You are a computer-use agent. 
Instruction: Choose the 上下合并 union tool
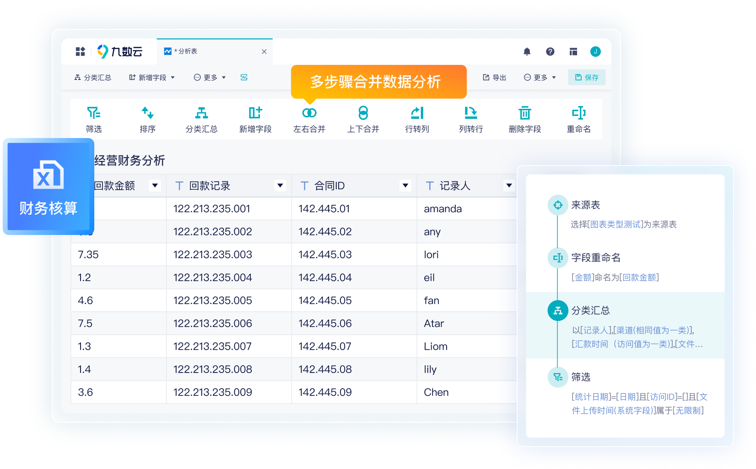tap(363, 113)
